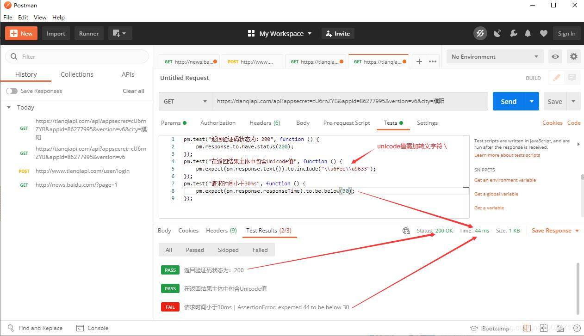The width and height of the screenshot is (584, 336).
Task: Click the blue Send button
Action: click(x=509, y=101)
